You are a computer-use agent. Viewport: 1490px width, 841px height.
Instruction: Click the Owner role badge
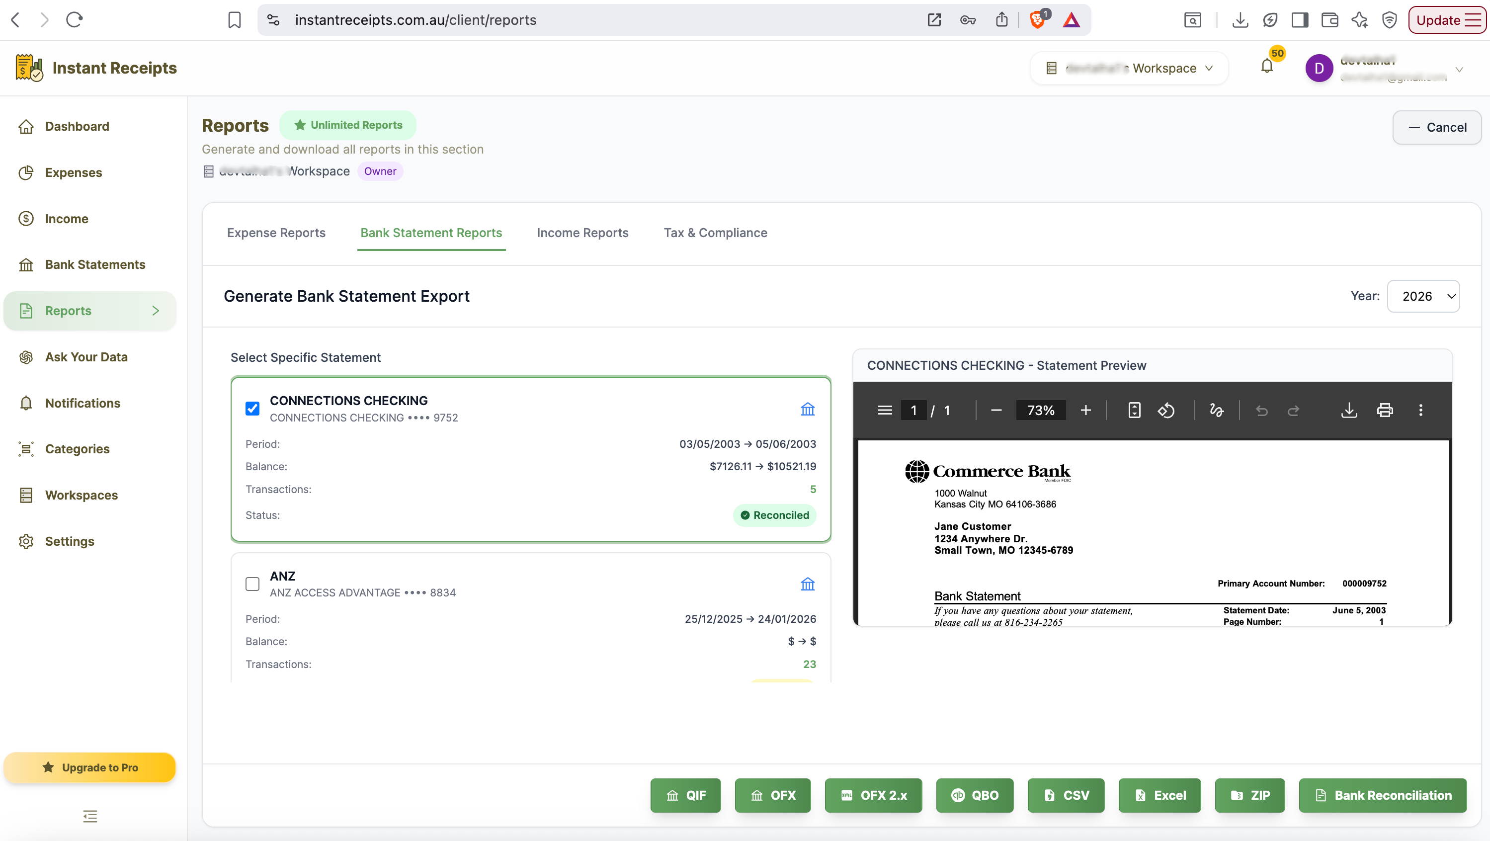pyautogui.click(x=380, y=171)
